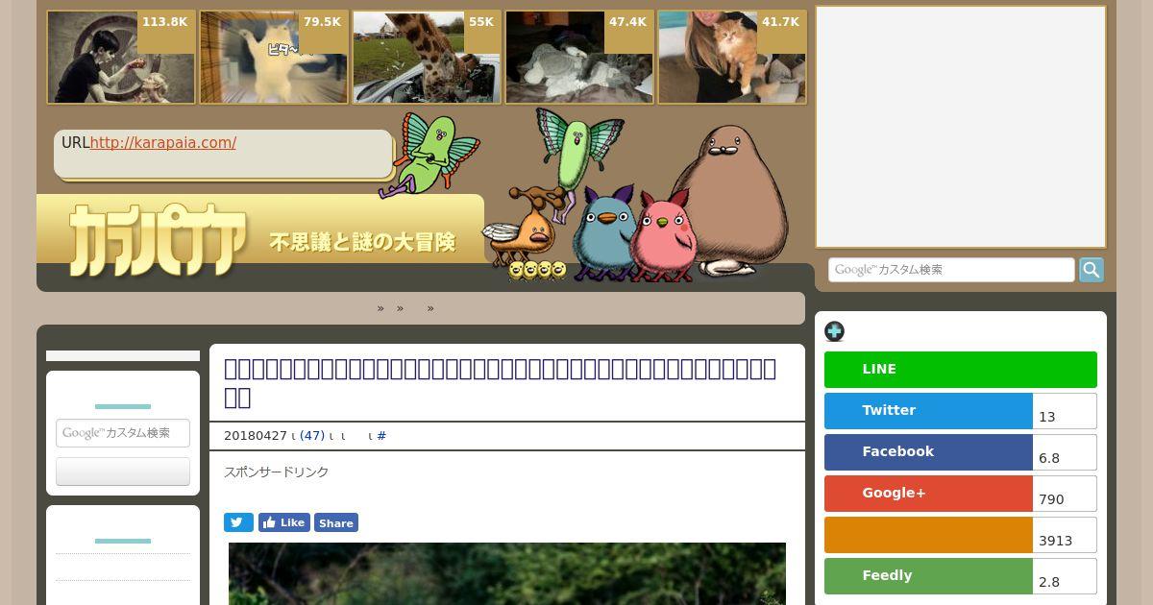1153x605 pixels.
Task: Click the blue bird mascot character
Action: [603, 232]
